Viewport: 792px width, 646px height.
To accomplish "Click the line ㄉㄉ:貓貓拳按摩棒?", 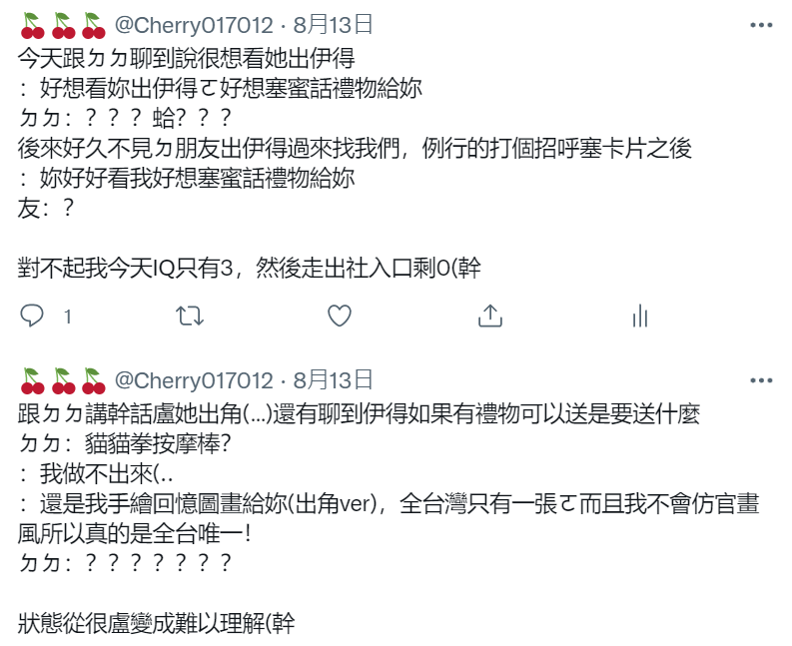I will (x=125, y=444).
